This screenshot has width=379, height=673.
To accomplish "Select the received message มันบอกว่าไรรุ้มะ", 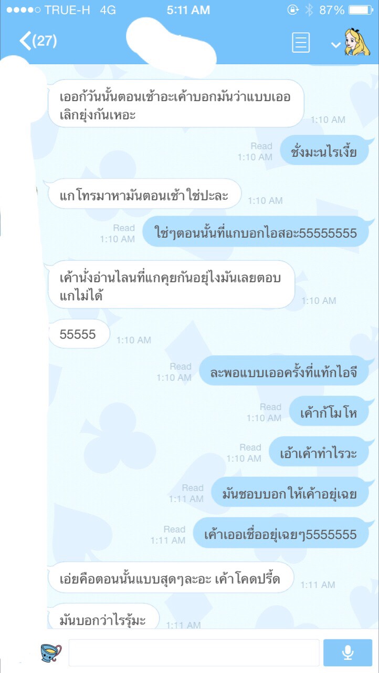I will tap(102, 616).
